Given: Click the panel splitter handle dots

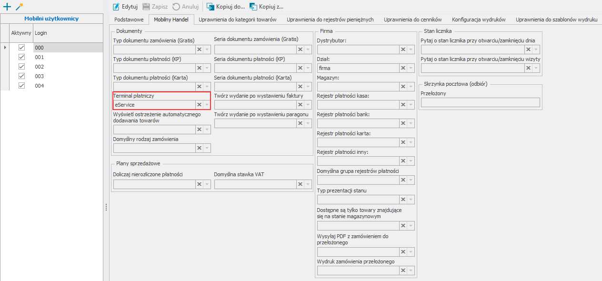Looking at the screenshot, I should [106, 207].
